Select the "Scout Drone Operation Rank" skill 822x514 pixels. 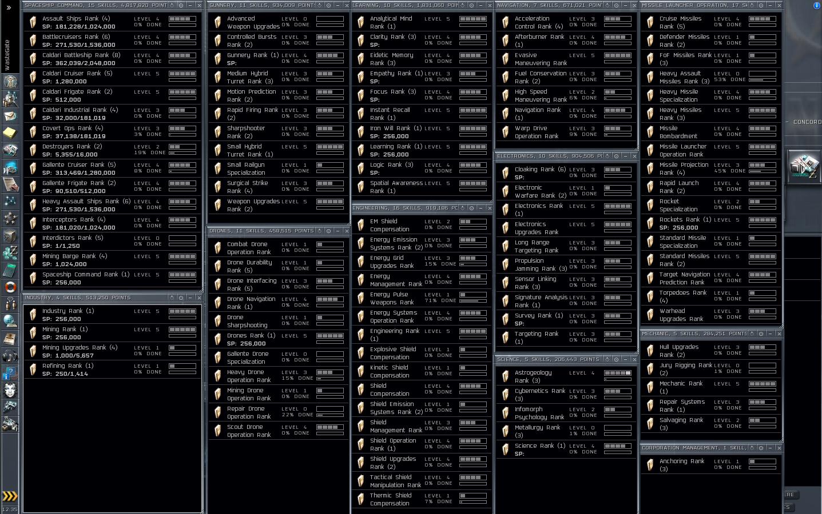click(278, 431)
